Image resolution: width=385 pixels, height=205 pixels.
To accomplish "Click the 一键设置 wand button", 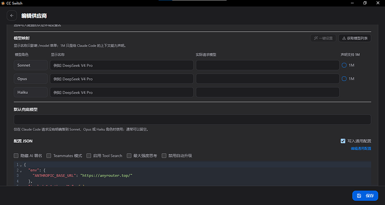I will coord(323,38).
